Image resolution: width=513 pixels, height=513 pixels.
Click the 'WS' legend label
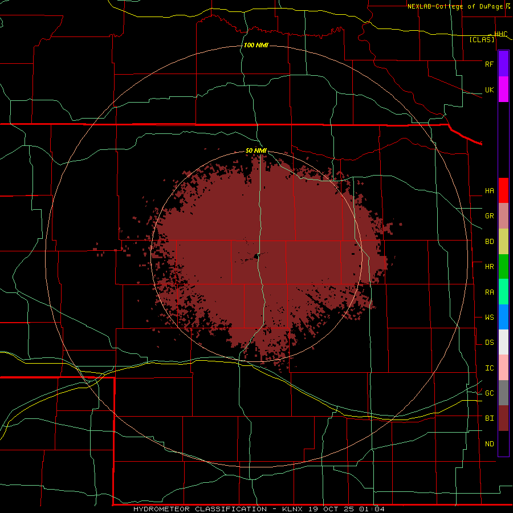(x=490, y=317)
